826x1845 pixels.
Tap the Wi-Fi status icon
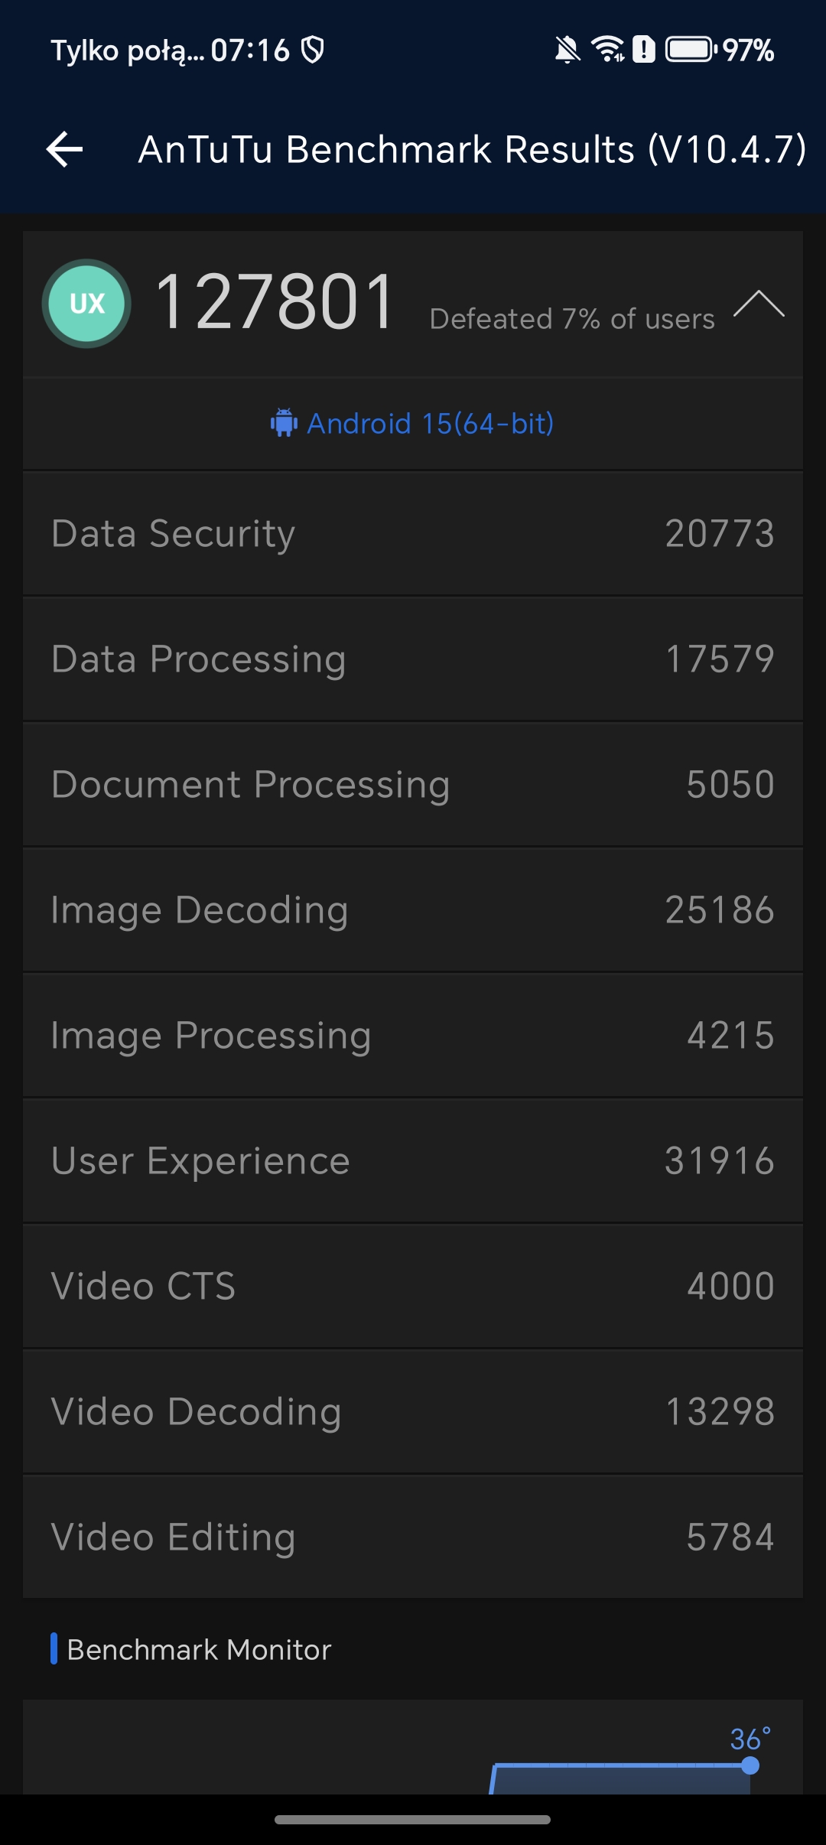pos(608,50)
